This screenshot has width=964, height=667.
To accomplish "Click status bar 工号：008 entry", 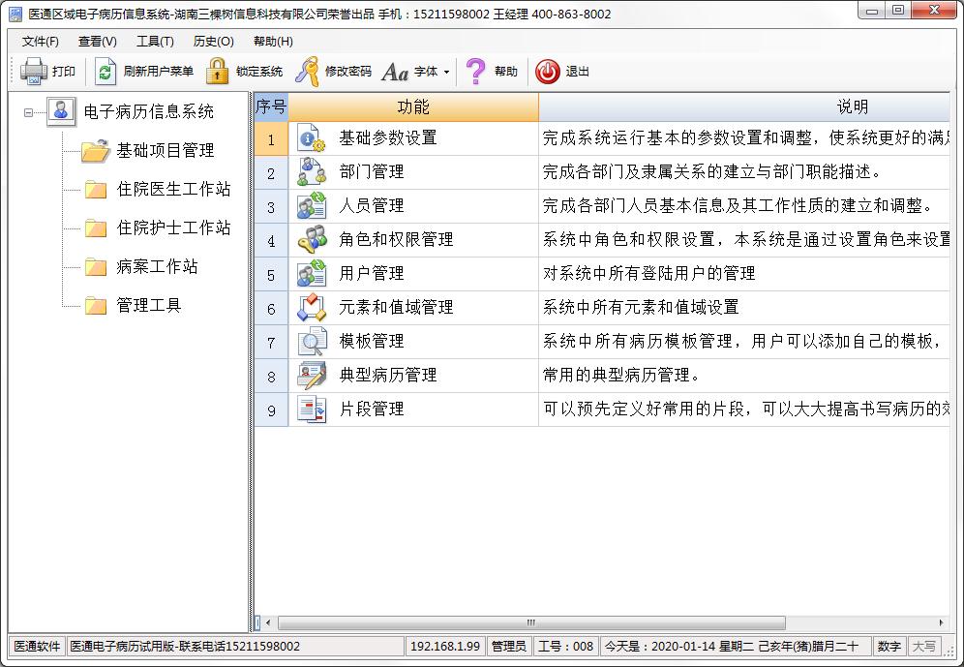I will (565, 646).
